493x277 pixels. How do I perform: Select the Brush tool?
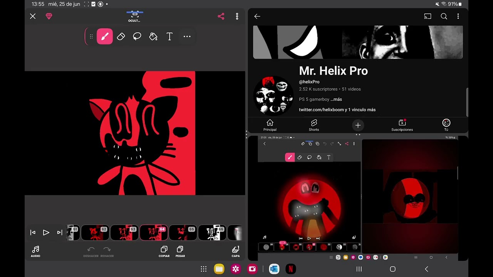[105, 37]
